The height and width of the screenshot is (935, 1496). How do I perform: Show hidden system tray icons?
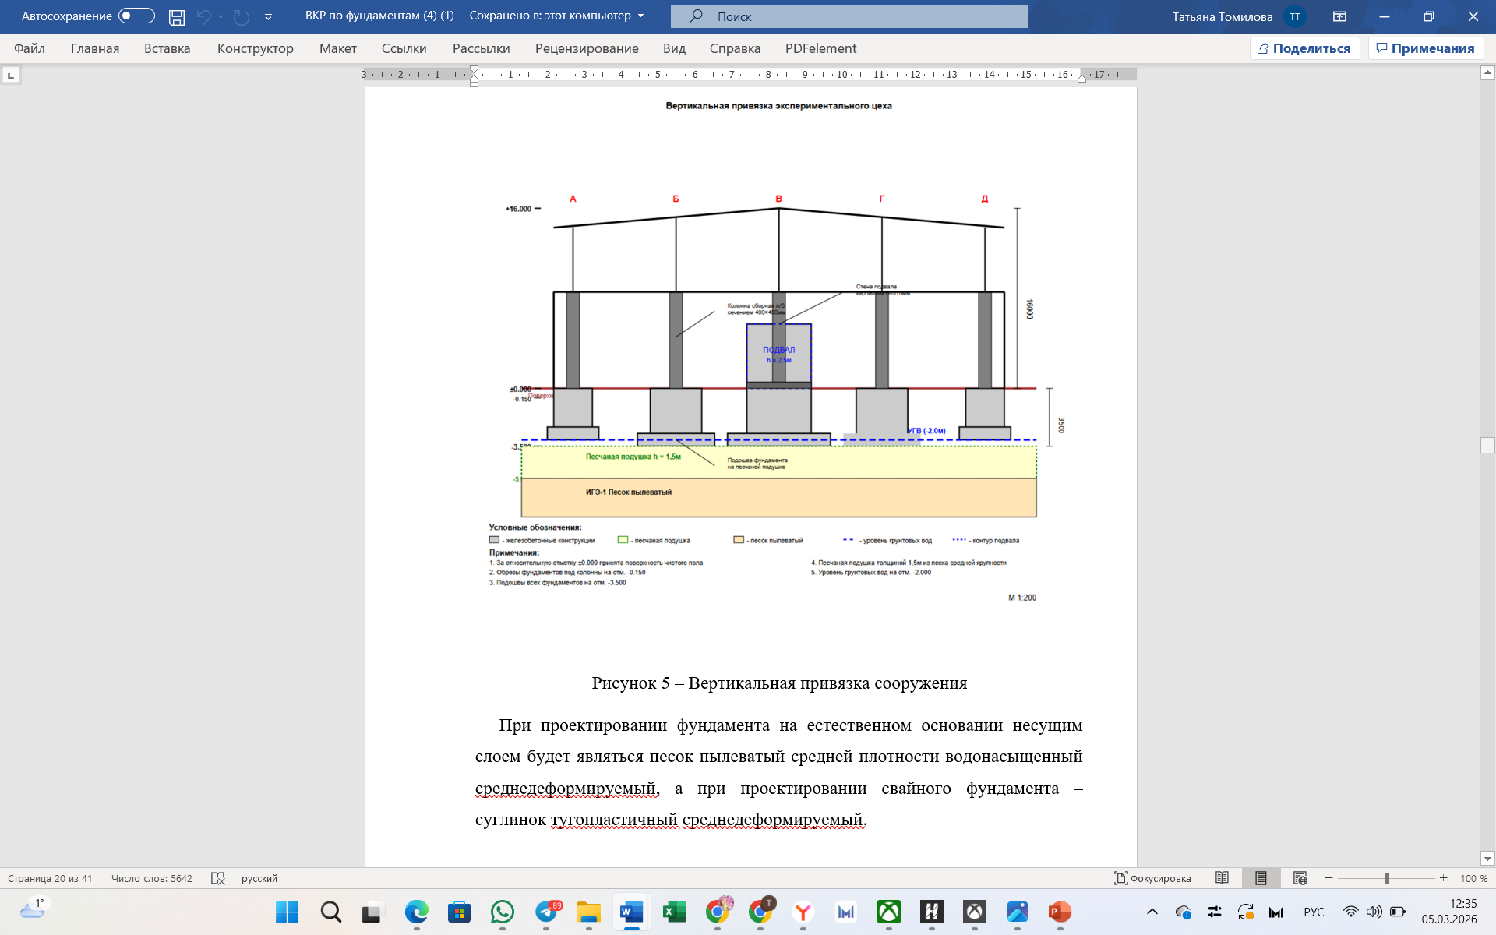[1152, 912]
